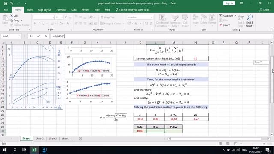Switch to Page Layout view in status bar
The image size is (274, 154).
(x=228, y=144)
